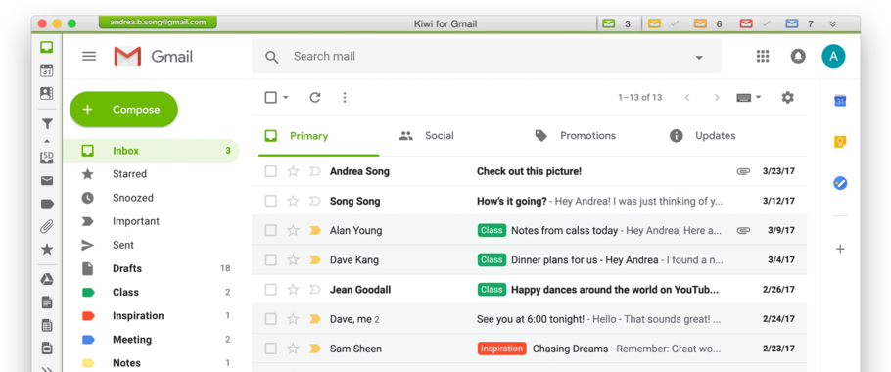891x372 pixels.
Task: Tick the checkbox for Alan Young's email
Action: pyautogui.click(x=271, y=231)
